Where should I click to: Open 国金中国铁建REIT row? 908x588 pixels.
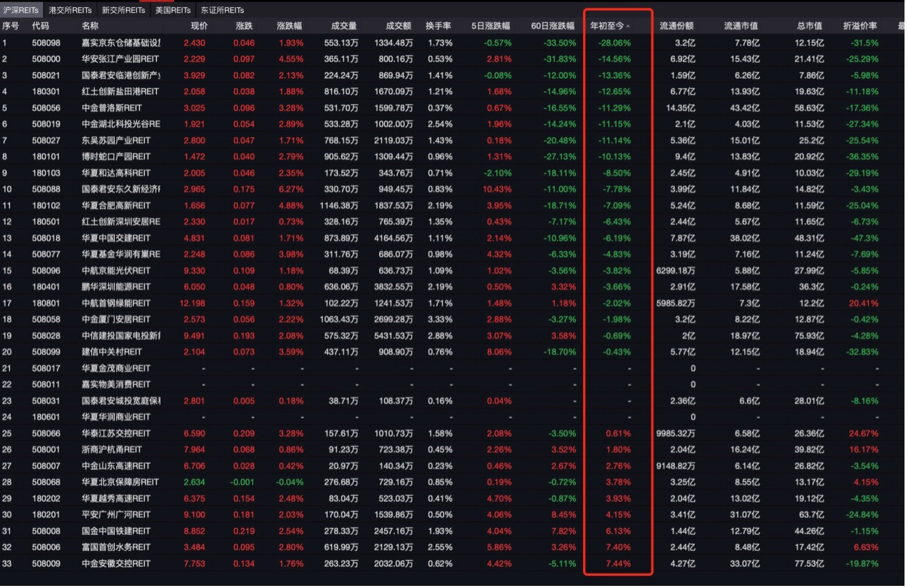tap(453, 532)
